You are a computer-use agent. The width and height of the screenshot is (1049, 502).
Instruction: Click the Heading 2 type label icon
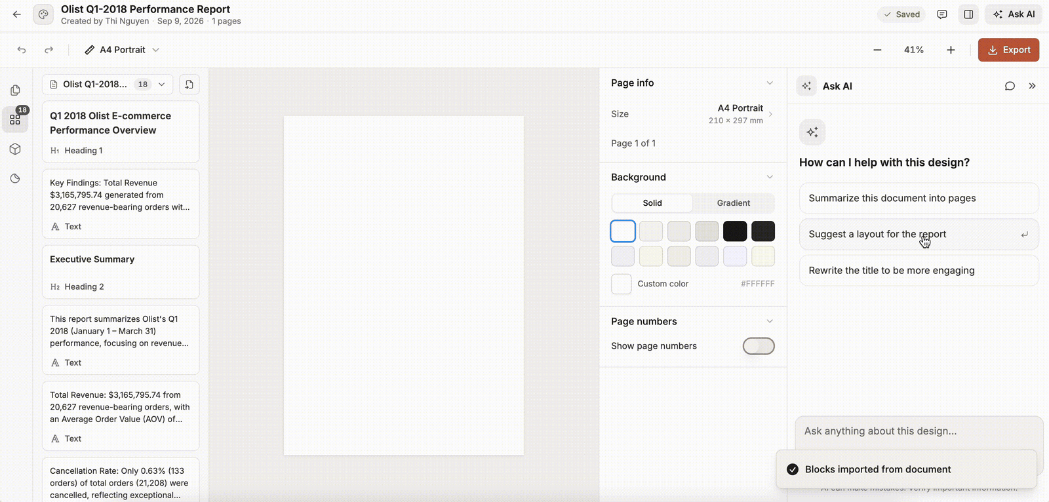pyautogui.click(x=55, y=287)
